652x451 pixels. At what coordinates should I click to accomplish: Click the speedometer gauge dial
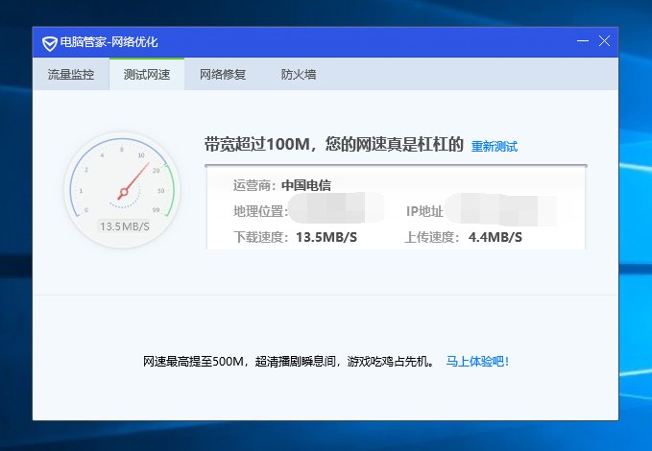click(x=122, y=190)
